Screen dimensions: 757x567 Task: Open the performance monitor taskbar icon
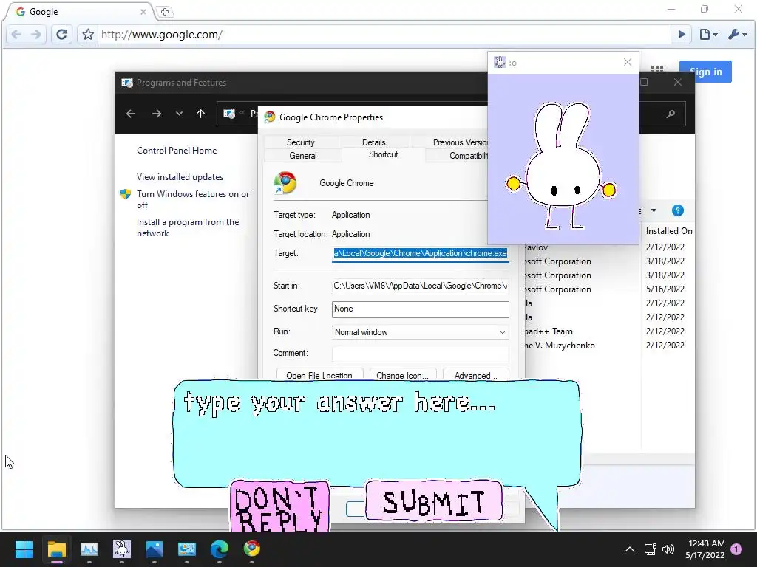point(89,549)
